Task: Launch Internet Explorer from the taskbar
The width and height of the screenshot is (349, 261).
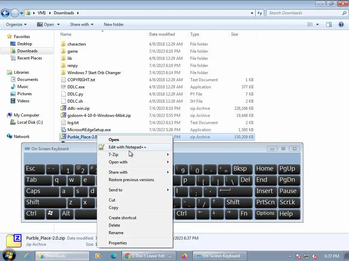Action: [x=27, y=256]
